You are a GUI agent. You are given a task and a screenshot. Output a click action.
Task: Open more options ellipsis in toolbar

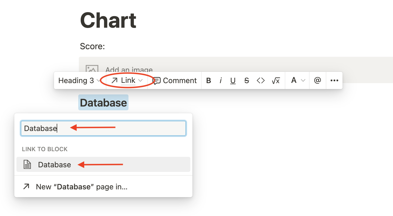coord(334,80)
